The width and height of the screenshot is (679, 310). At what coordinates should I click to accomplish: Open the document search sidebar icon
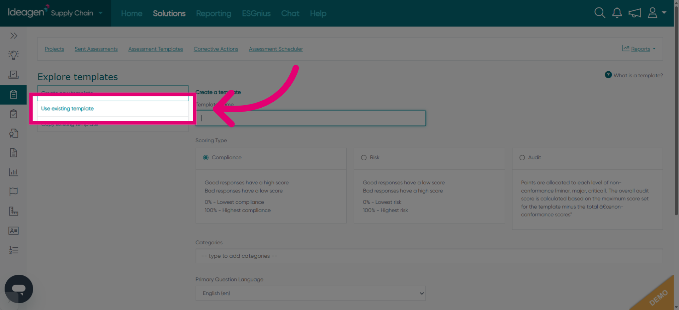(x=13, y=133)
